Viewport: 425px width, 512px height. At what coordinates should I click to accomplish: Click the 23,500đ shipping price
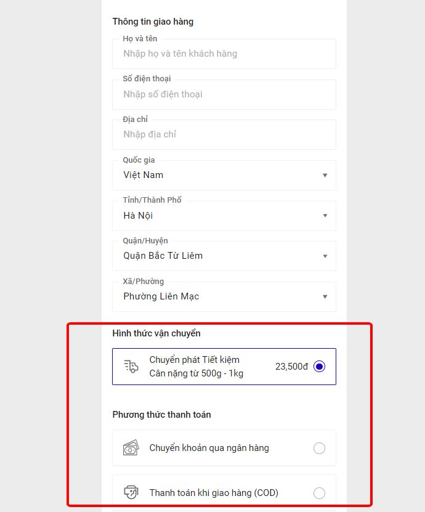[x=291, y=367]
